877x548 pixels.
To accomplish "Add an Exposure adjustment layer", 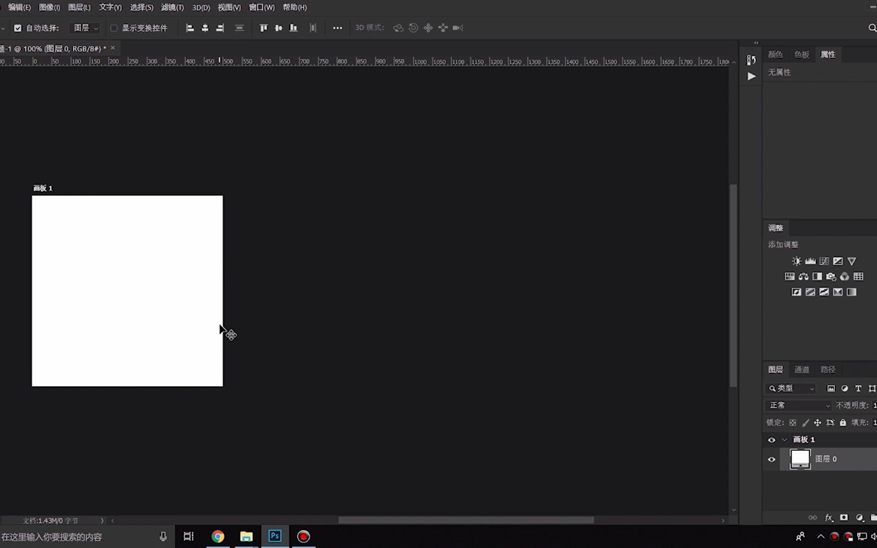I will coord(838,261).
